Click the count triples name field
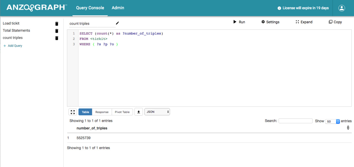The width and height of the screenshot is (354, 167). (92, 24)
